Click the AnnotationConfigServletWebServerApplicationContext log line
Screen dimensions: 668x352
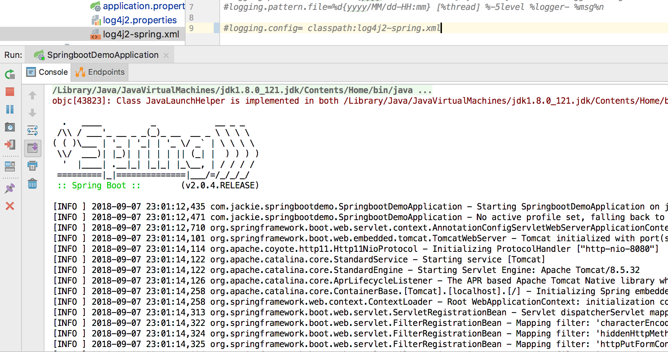coord(360,228)
